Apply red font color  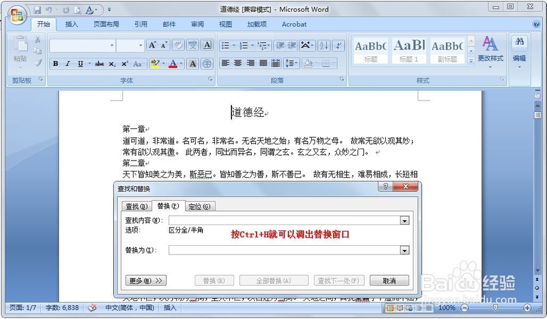(172, 63)
